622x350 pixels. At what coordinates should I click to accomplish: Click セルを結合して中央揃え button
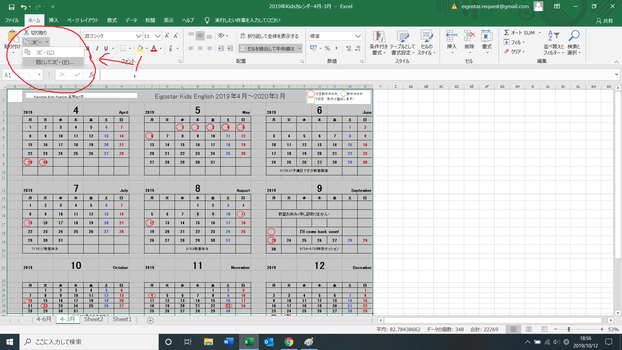[267, 49]
